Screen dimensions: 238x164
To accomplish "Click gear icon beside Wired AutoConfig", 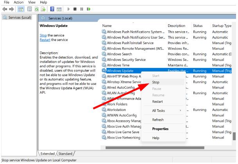I will (104, 87).
